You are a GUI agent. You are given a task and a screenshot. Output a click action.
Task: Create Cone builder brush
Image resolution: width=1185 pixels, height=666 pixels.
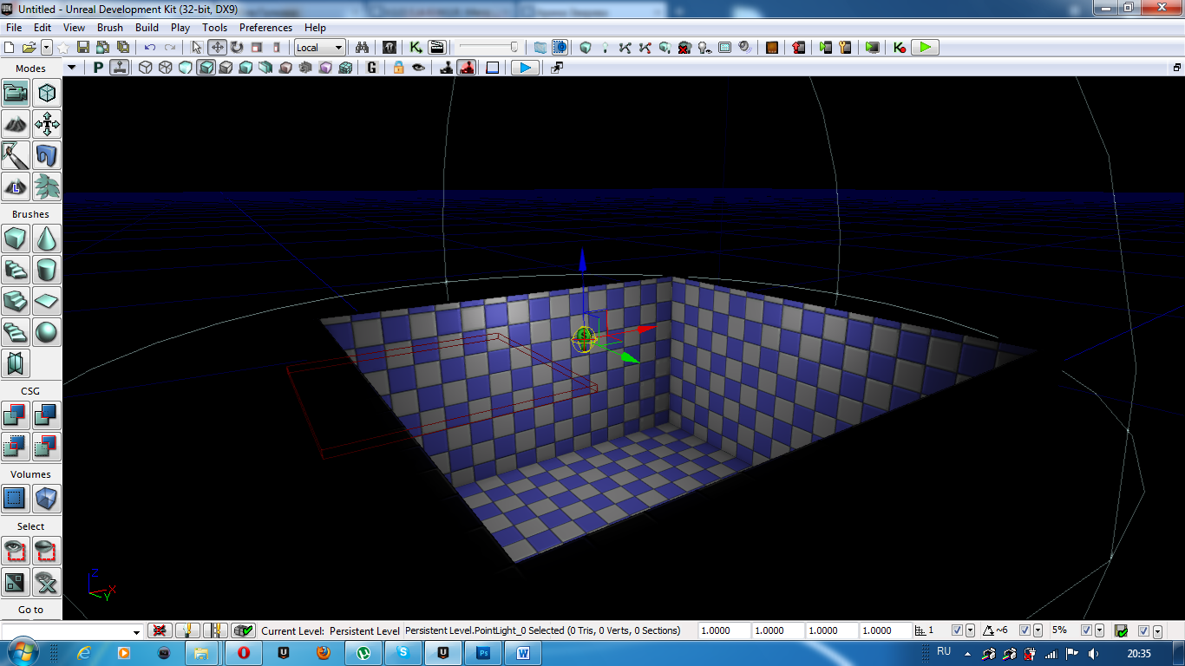pos(47,238)
